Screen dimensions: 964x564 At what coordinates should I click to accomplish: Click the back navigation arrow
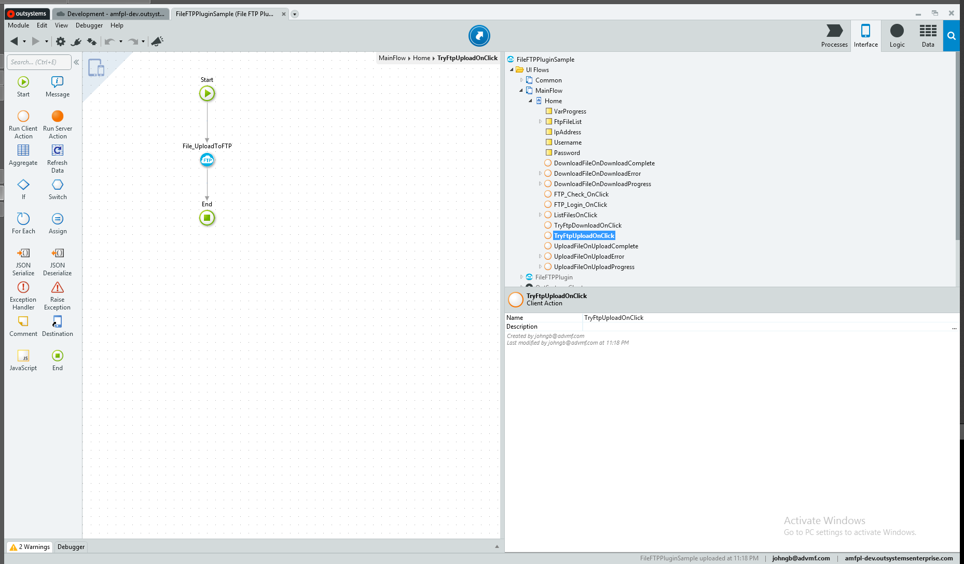[14, 41]
